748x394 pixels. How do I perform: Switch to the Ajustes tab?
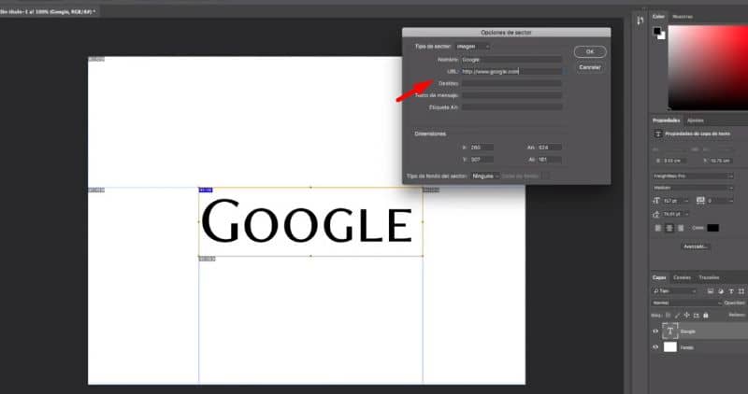coord(695,120)
